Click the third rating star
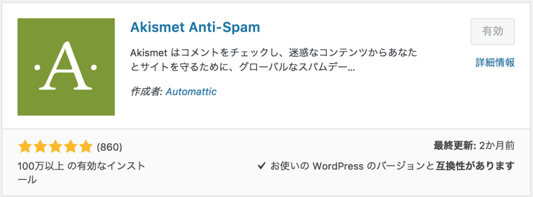The height and width of the screenshot is (197, 533). pyautogui.click(x=55, y=146)
